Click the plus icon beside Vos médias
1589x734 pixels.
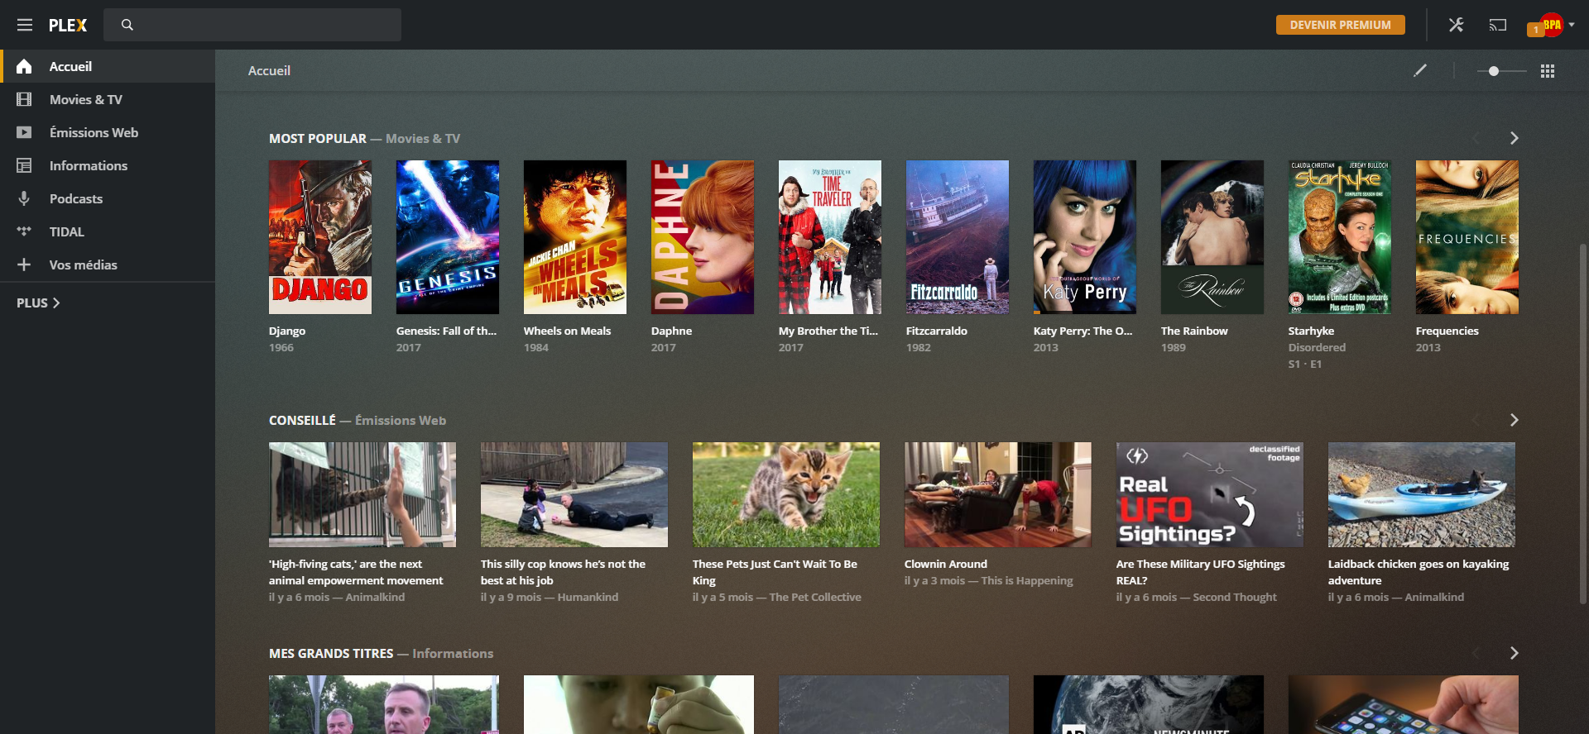tap(24, 265)
